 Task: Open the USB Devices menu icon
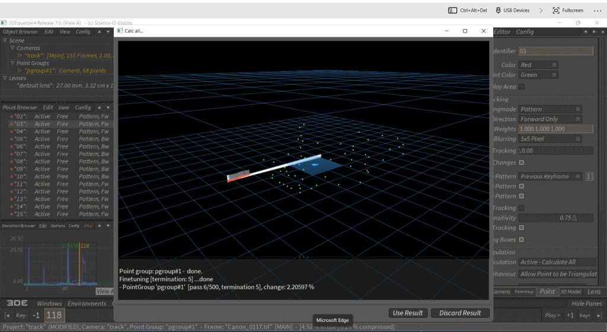pos(498,11)
